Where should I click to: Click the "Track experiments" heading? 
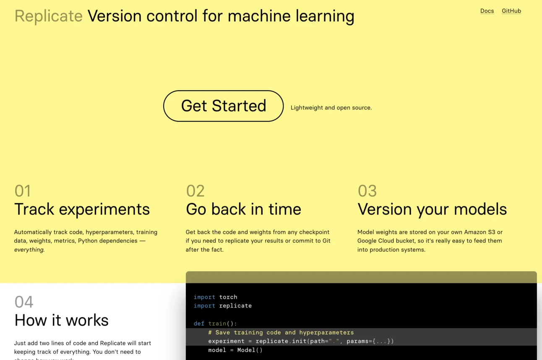coord(82,209)
